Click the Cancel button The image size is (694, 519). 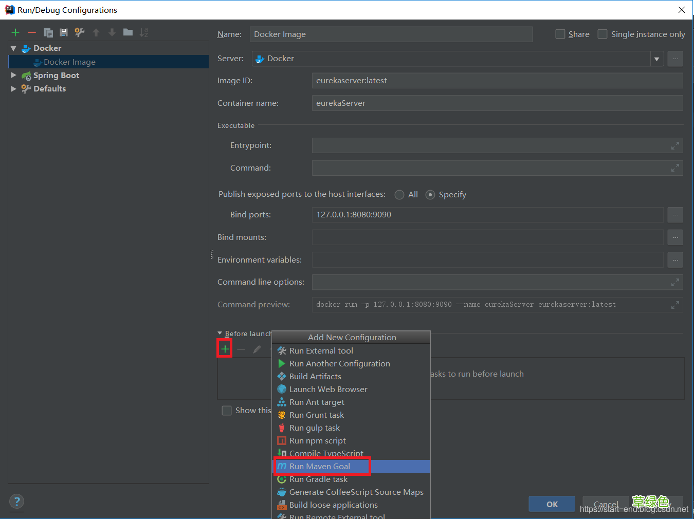point(606,504)
